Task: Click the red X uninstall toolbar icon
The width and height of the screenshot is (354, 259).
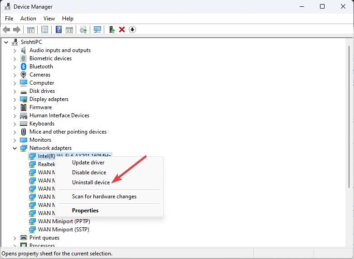Action: coord(122,29)
